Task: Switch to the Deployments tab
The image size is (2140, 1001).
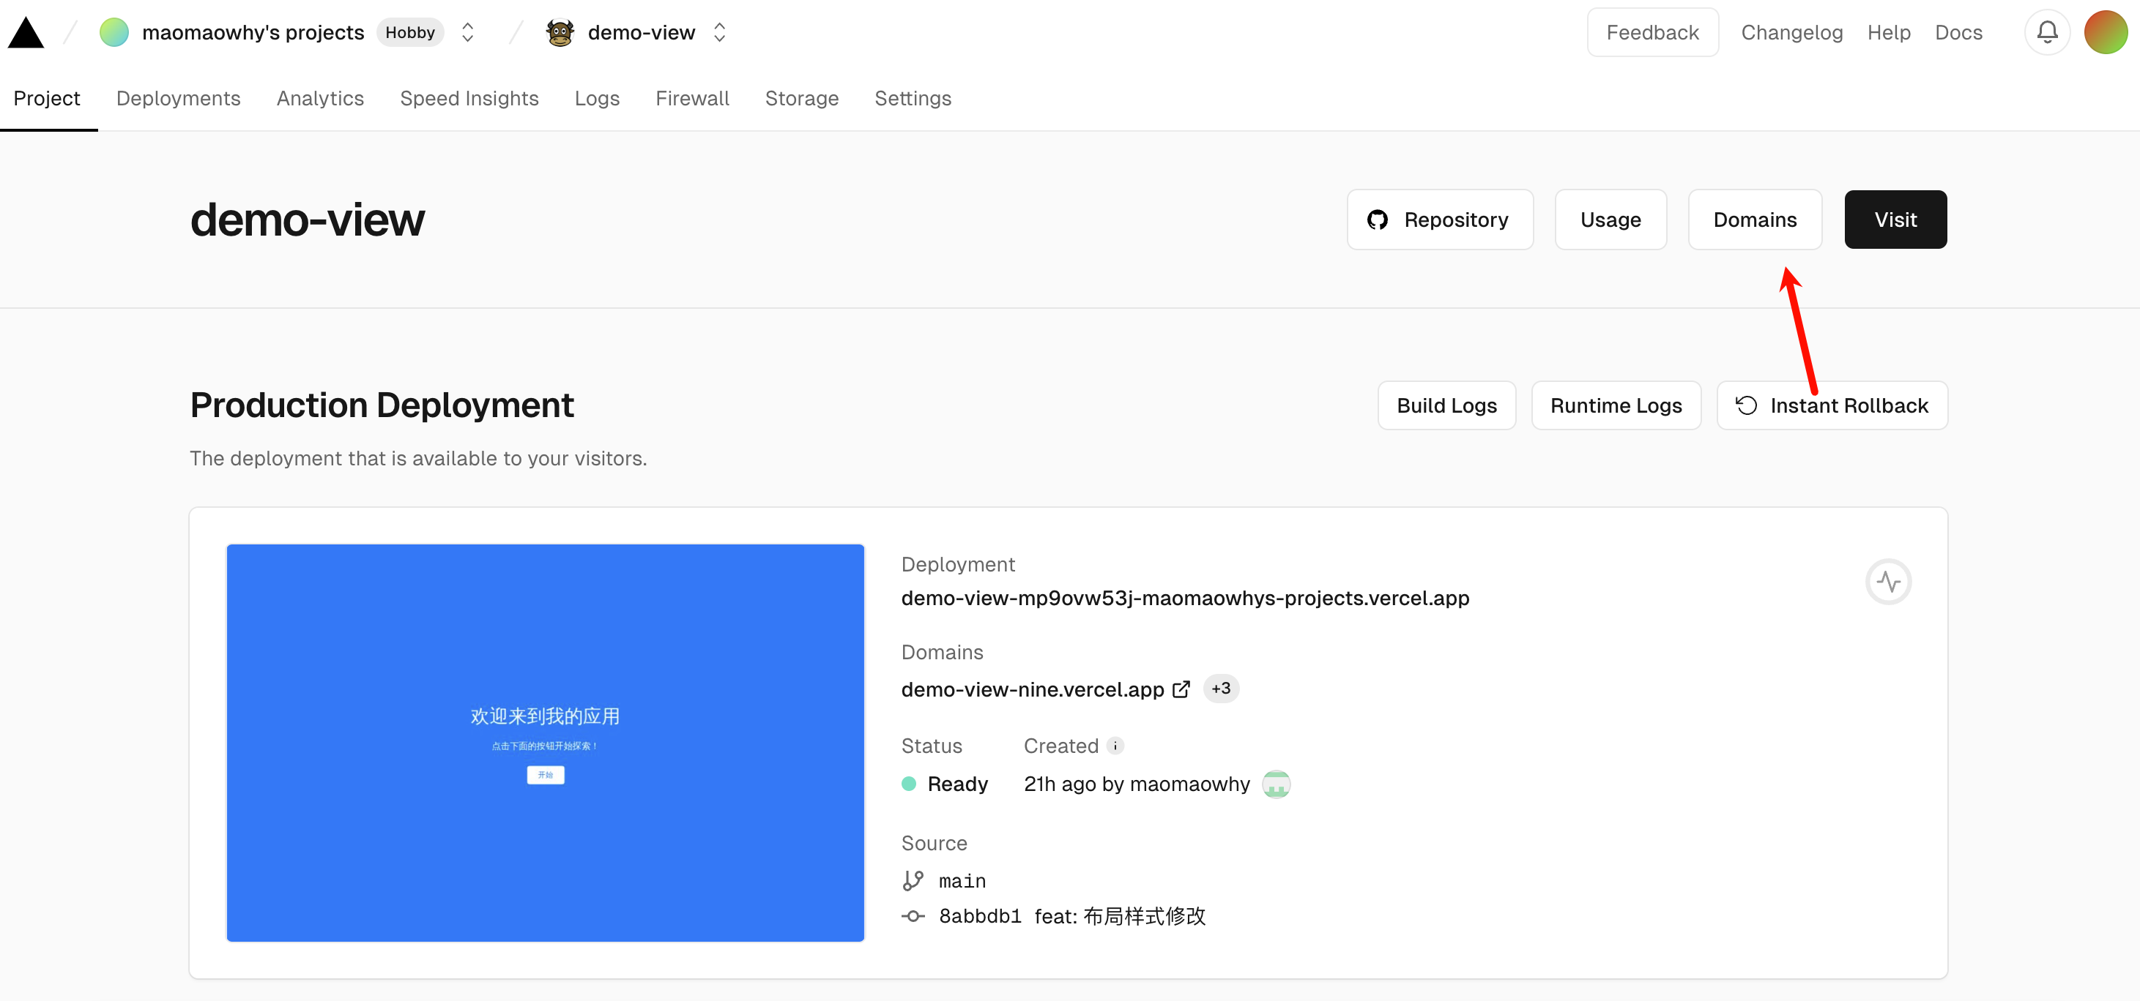Action: pos(178,98)
